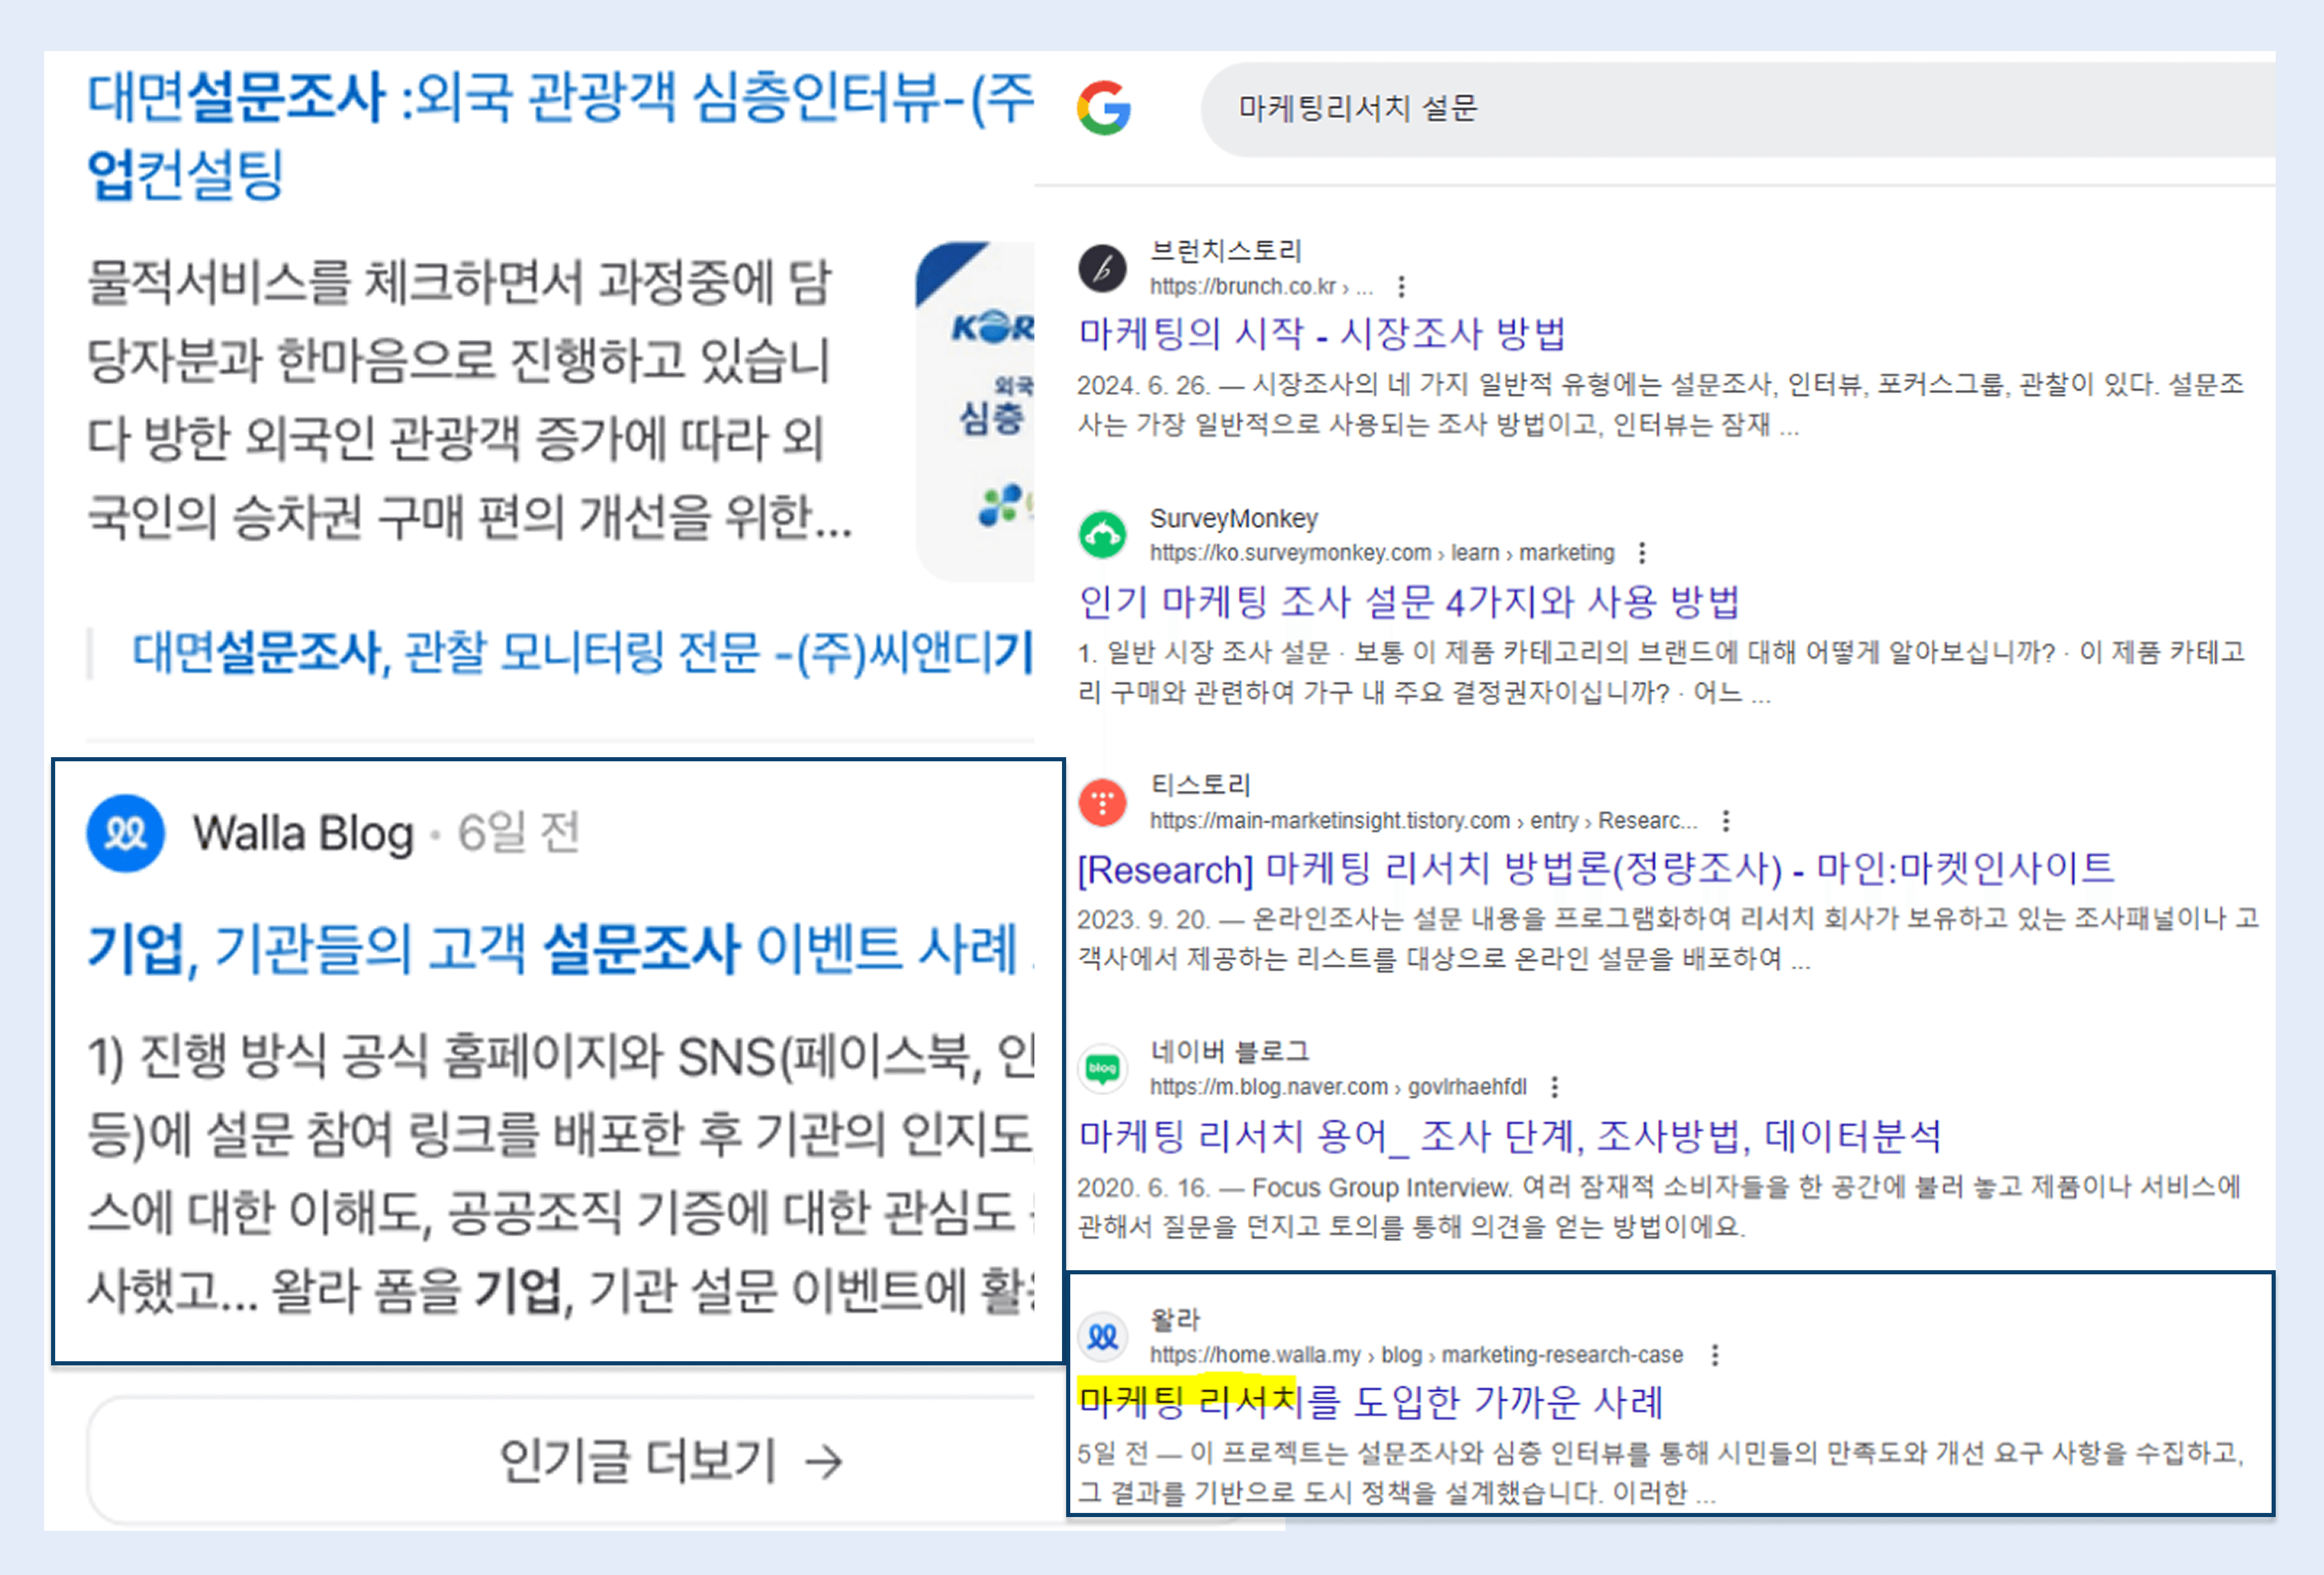Click the Google search box with 마케팅리서치 설문
Image resolution: width=2324 pixels, height=1575 pixels.
click(1738, 108)
